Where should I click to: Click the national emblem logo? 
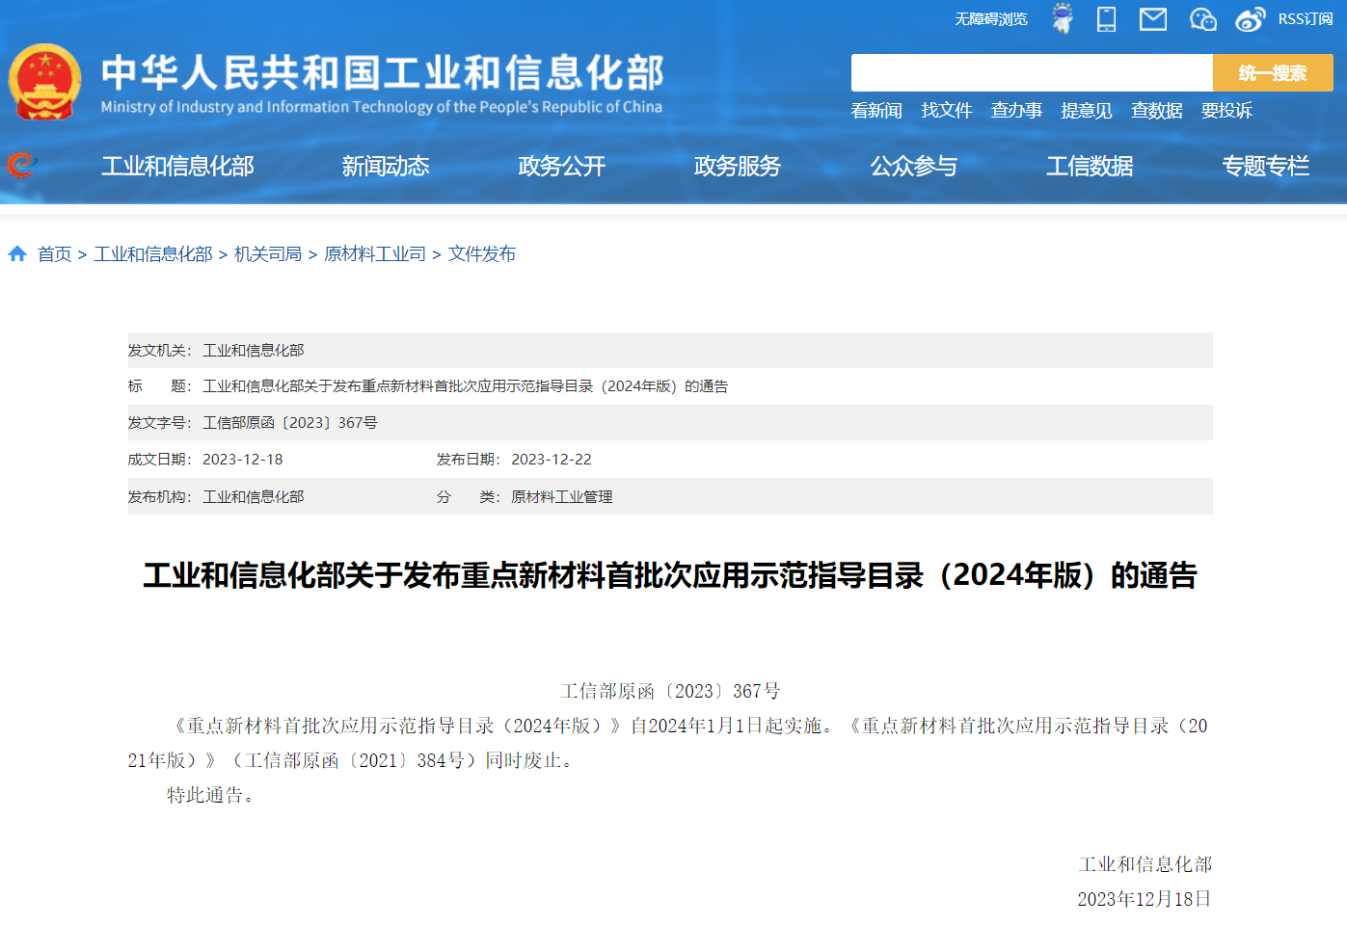coord(43,81)
